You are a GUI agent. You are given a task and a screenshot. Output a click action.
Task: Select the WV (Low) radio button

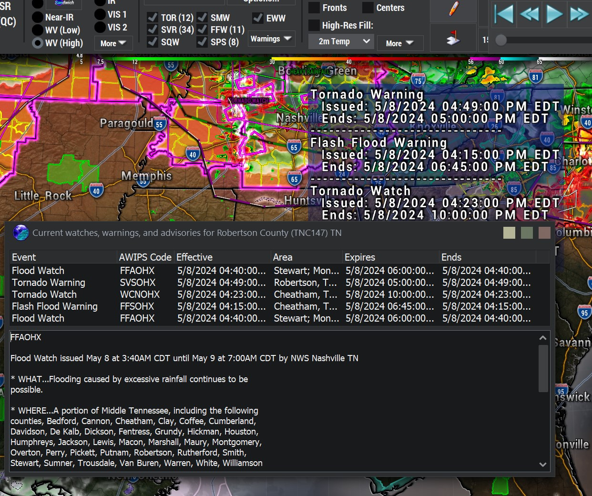(x=38, y=30)
